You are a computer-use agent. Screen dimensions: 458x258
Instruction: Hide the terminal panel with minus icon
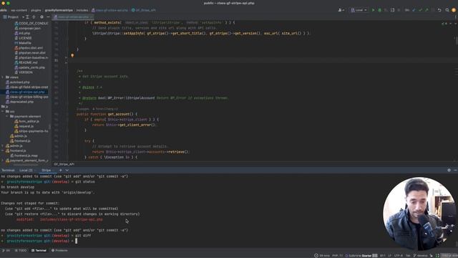point(455,171)
